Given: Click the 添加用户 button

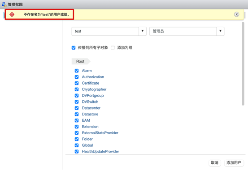Looking at the screenshot, I should point(234,163).
